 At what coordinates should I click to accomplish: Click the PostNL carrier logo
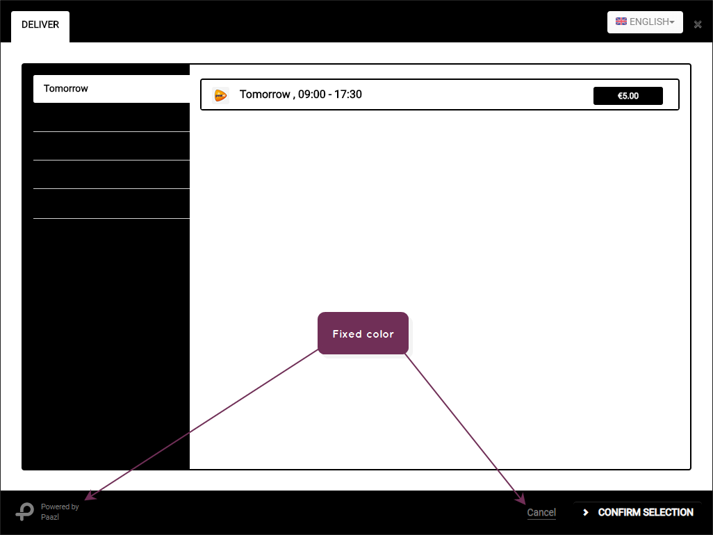(x=220, y=95)
